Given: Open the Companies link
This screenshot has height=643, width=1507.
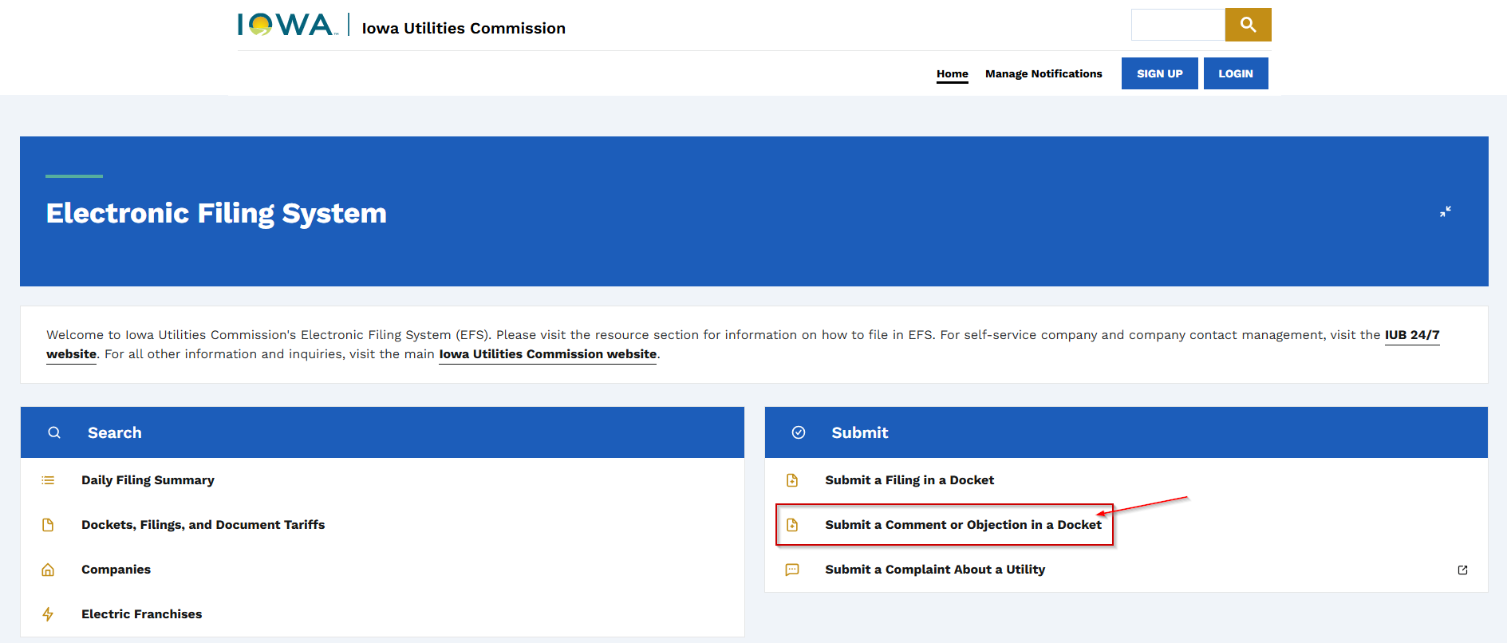Looking at the screenshot, I should pyautogui.click(x=116, y=570).
